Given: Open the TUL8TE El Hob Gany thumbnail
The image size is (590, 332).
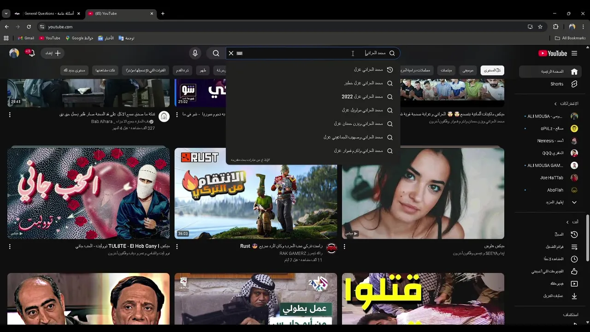Looking at the screenshot, I should pos(88,193).
